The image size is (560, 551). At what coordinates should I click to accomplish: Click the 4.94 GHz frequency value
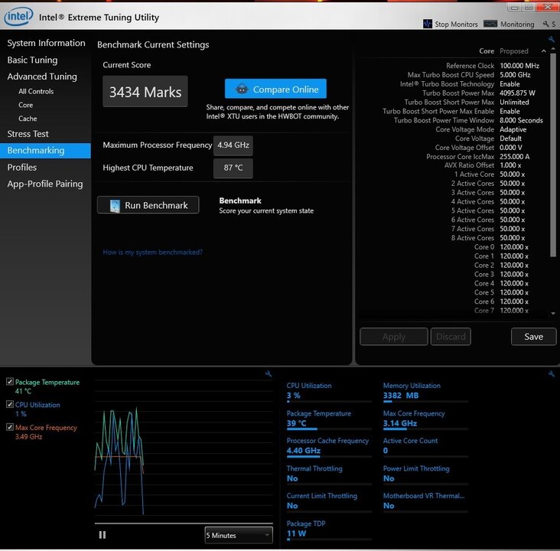[x=233, y=145]
